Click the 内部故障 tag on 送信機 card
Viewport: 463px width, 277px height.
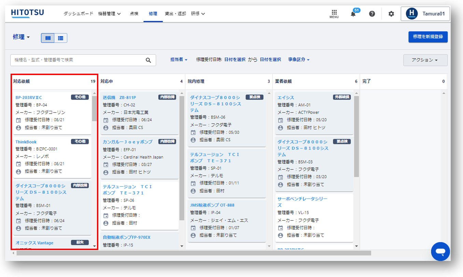[167, 97]
